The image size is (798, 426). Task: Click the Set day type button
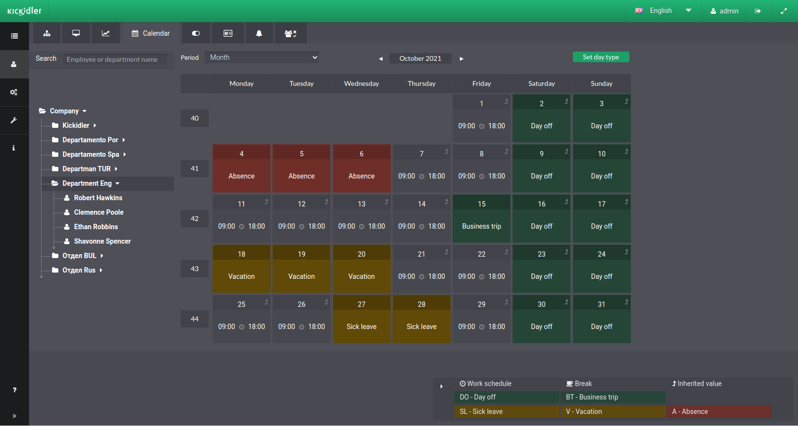600,57
